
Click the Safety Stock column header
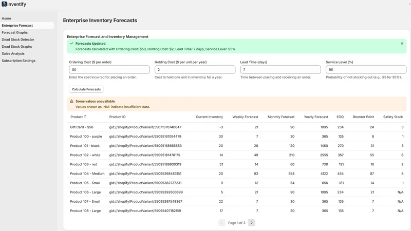pyautogui.click(x=393, y=117)
